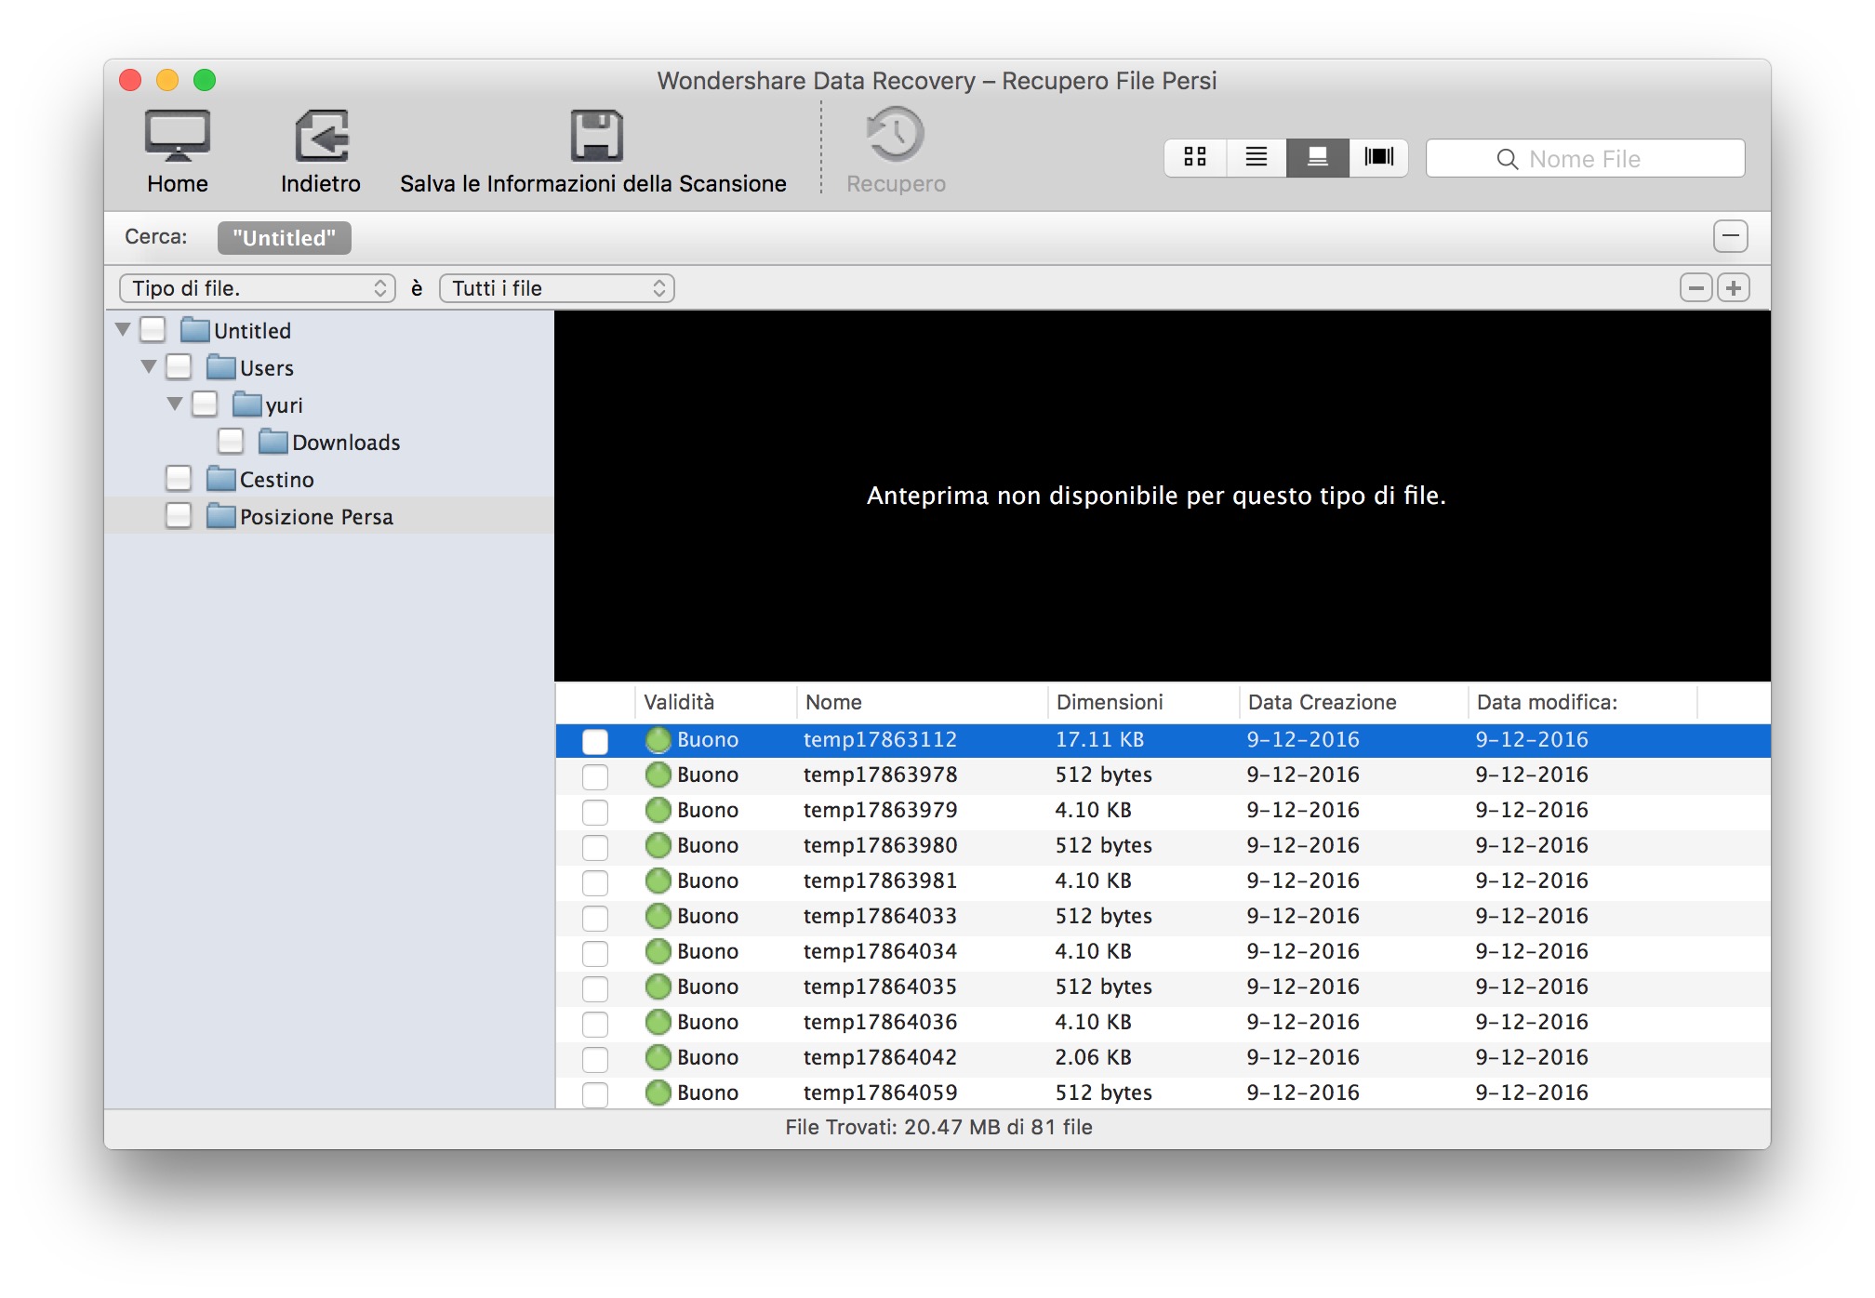
Task: Collapse the Users tree folder
Action: 149,367
